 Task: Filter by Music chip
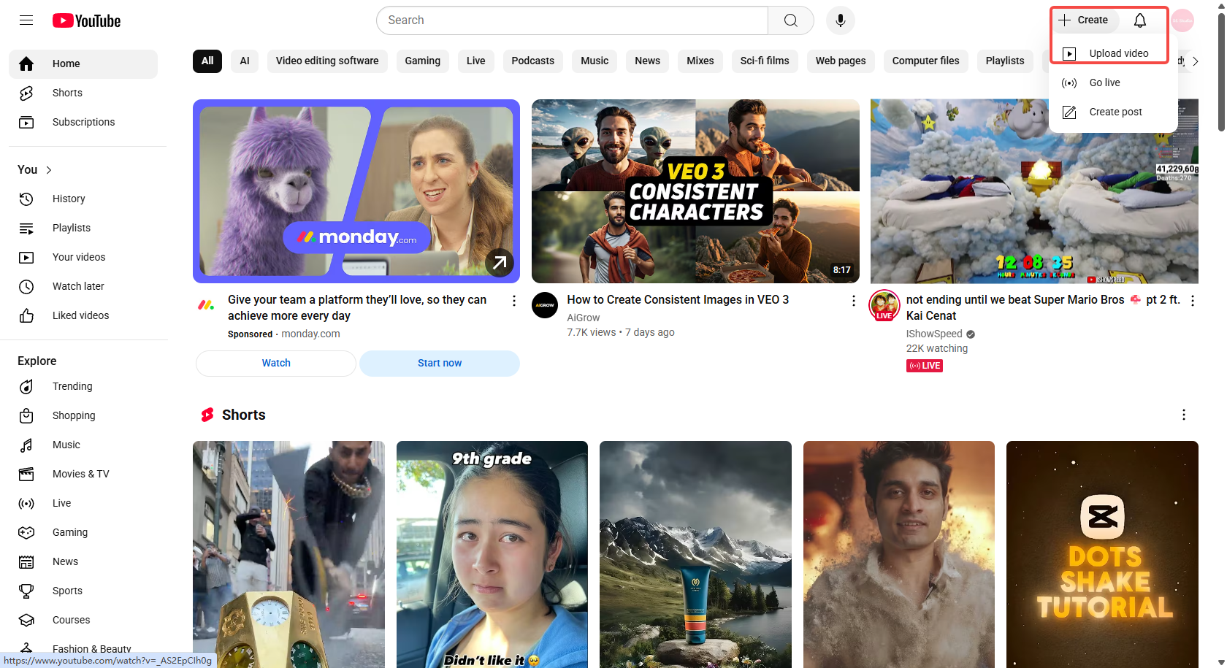pos(595,61)
